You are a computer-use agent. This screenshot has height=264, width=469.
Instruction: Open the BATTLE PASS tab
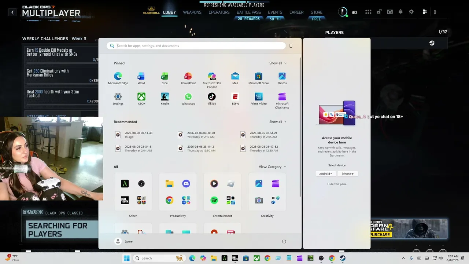tap(249, 12)
